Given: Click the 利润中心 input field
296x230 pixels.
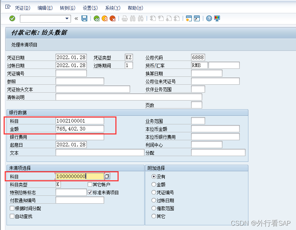Looking at the screenshot, I should tap(207, 145).
